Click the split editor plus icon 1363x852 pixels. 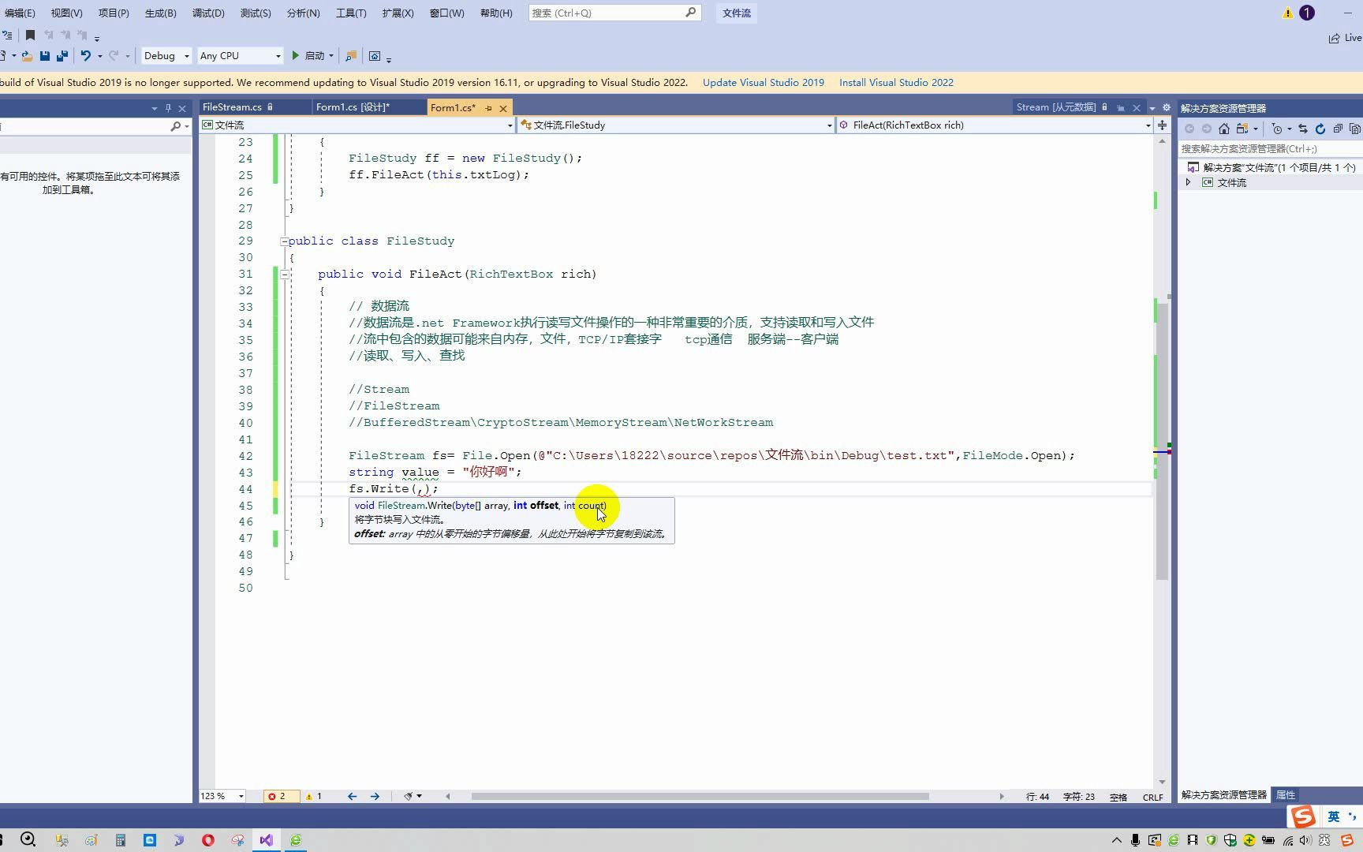pos(1162,125)
